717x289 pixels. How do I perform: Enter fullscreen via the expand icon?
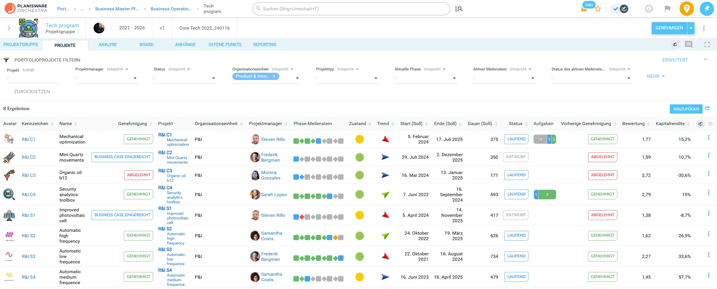coord(707,45)
